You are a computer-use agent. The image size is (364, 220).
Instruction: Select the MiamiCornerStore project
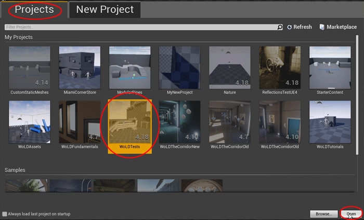tap(80, 67)
